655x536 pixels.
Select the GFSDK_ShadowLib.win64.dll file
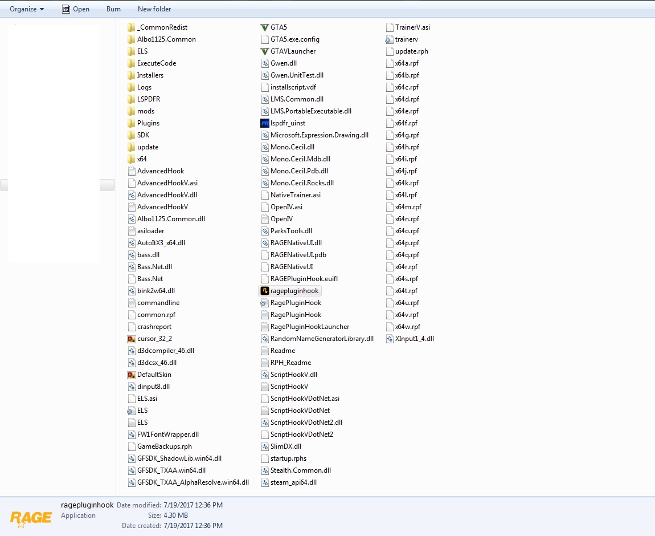[175, 458]
